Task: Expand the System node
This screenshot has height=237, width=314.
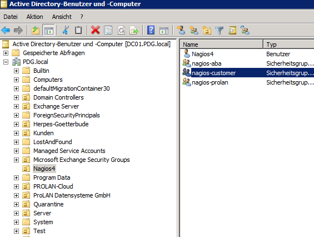Action: 17,222
